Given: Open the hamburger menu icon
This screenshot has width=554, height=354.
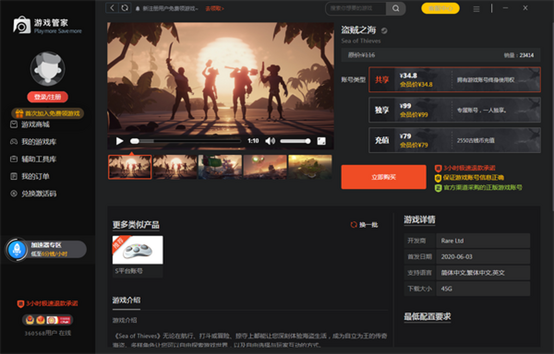Looking at the screenshot, I should pyautogui.click(x=476, y=8).
